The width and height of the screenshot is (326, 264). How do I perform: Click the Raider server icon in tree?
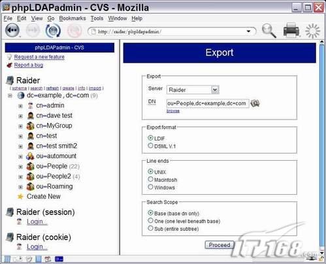point(10,80)
